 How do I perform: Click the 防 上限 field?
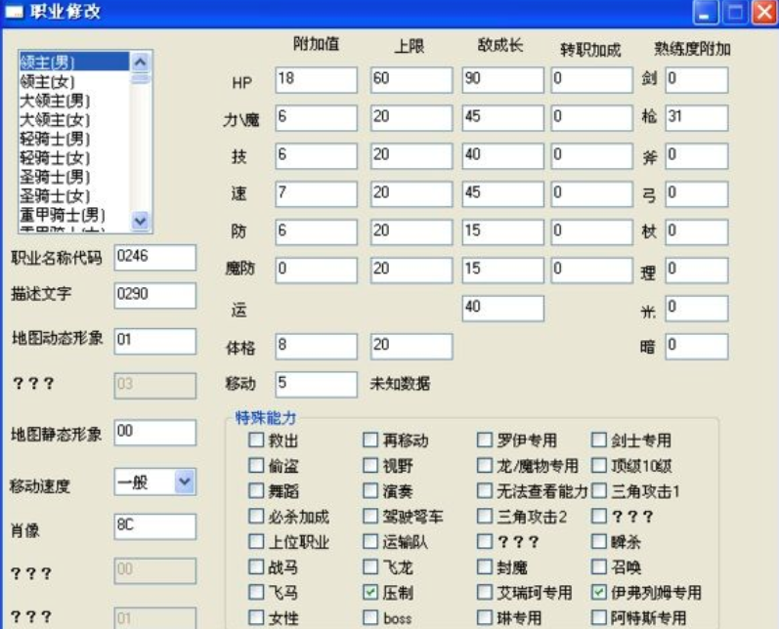pyautogui.click(x=411, y=231)
